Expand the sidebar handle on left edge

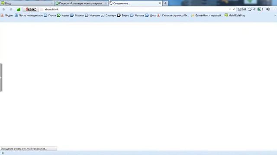[1, 77]
